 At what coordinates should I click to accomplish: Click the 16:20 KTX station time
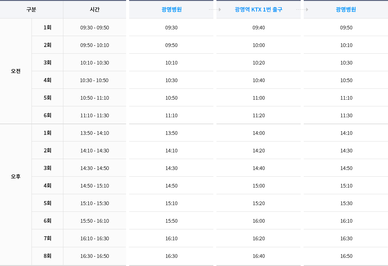(x=259, y=238)
